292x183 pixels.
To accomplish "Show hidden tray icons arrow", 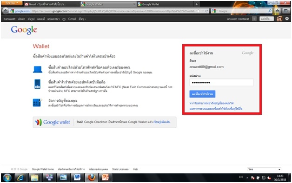I will (247, 178).
